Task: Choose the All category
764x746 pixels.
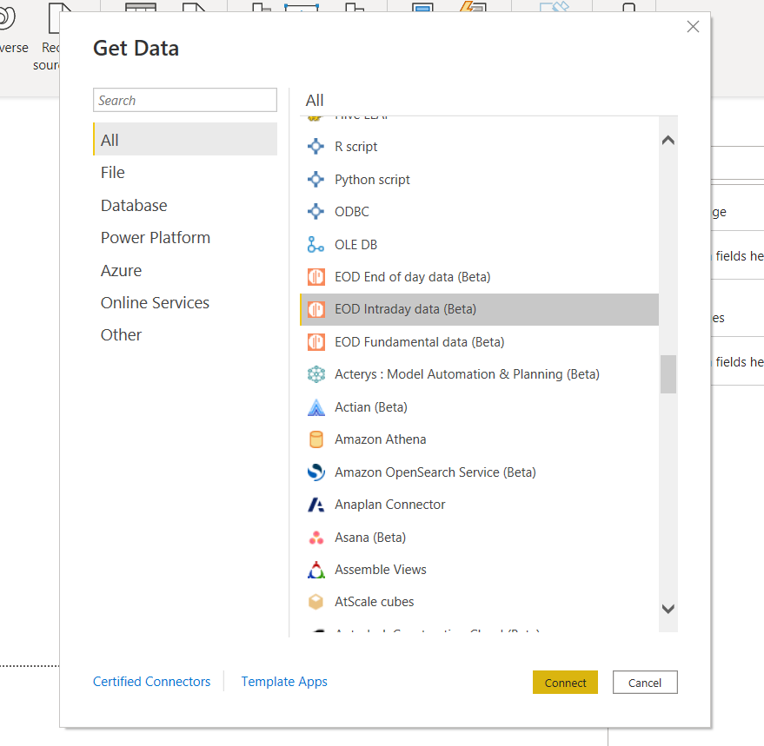Action: pyautogui.click(x=185, y=139)
